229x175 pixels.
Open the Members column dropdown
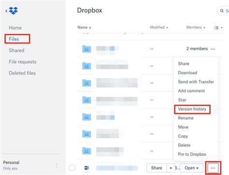[196, 27]
